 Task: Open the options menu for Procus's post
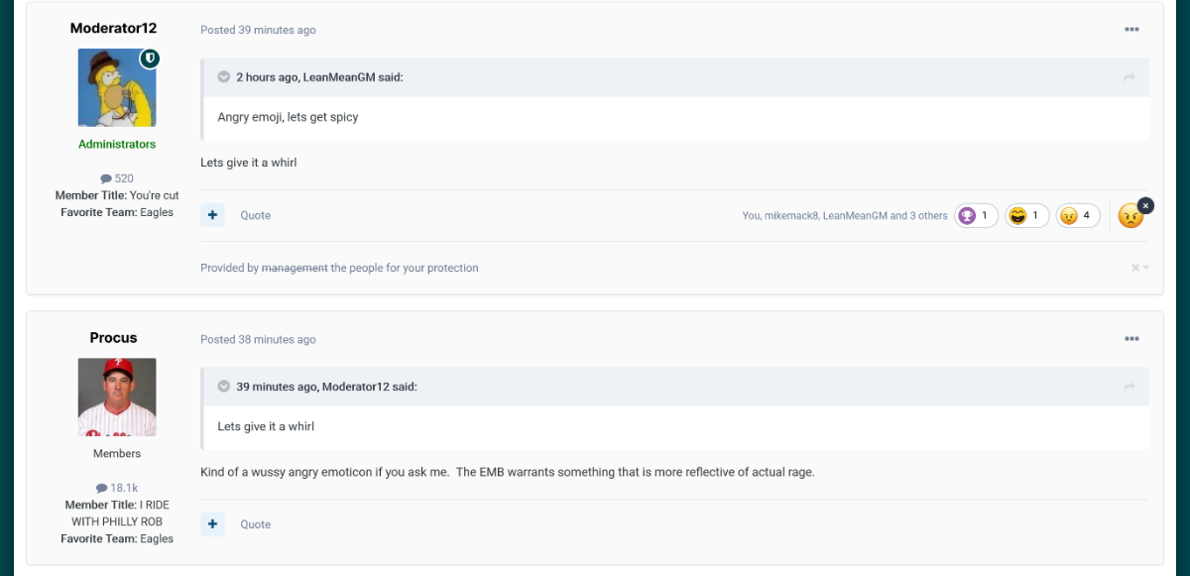[1131, 339]
